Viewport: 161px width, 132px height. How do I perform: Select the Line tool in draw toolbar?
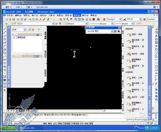click(x=4, y=29)
